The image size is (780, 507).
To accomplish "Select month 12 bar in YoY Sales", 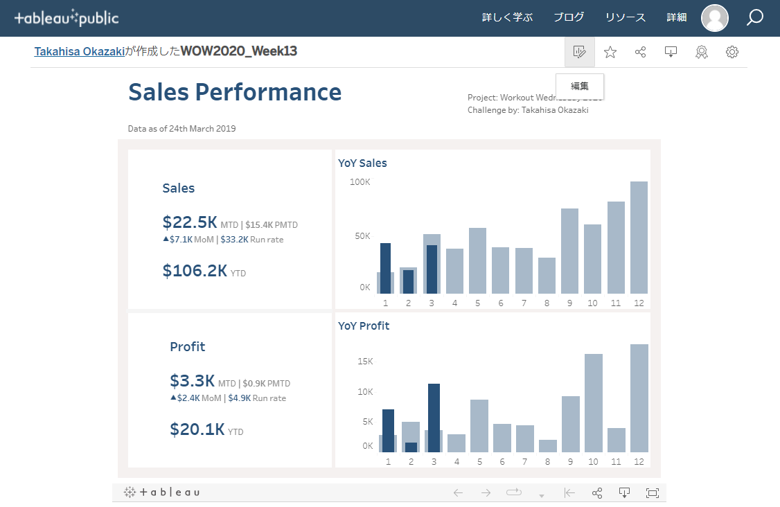I will tap(639, 238).
